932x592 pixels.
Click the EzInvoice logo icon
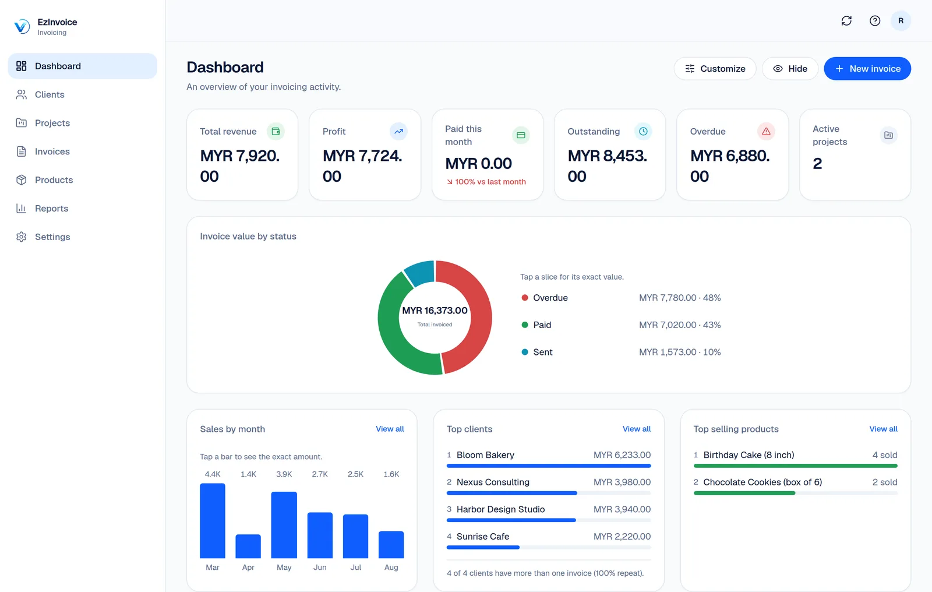point(22,26)
